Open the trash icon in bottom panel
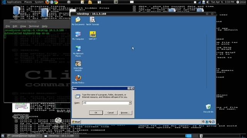 (x=201, y=136)
